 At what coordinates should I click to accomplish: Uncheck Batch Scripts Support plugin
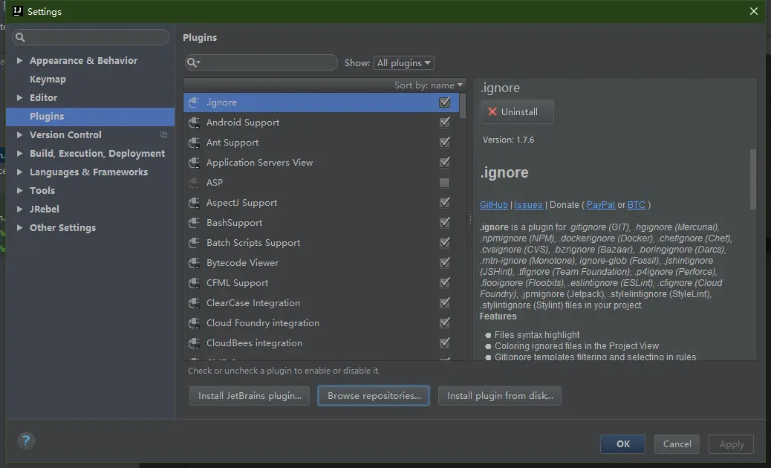tap(444, 243)
